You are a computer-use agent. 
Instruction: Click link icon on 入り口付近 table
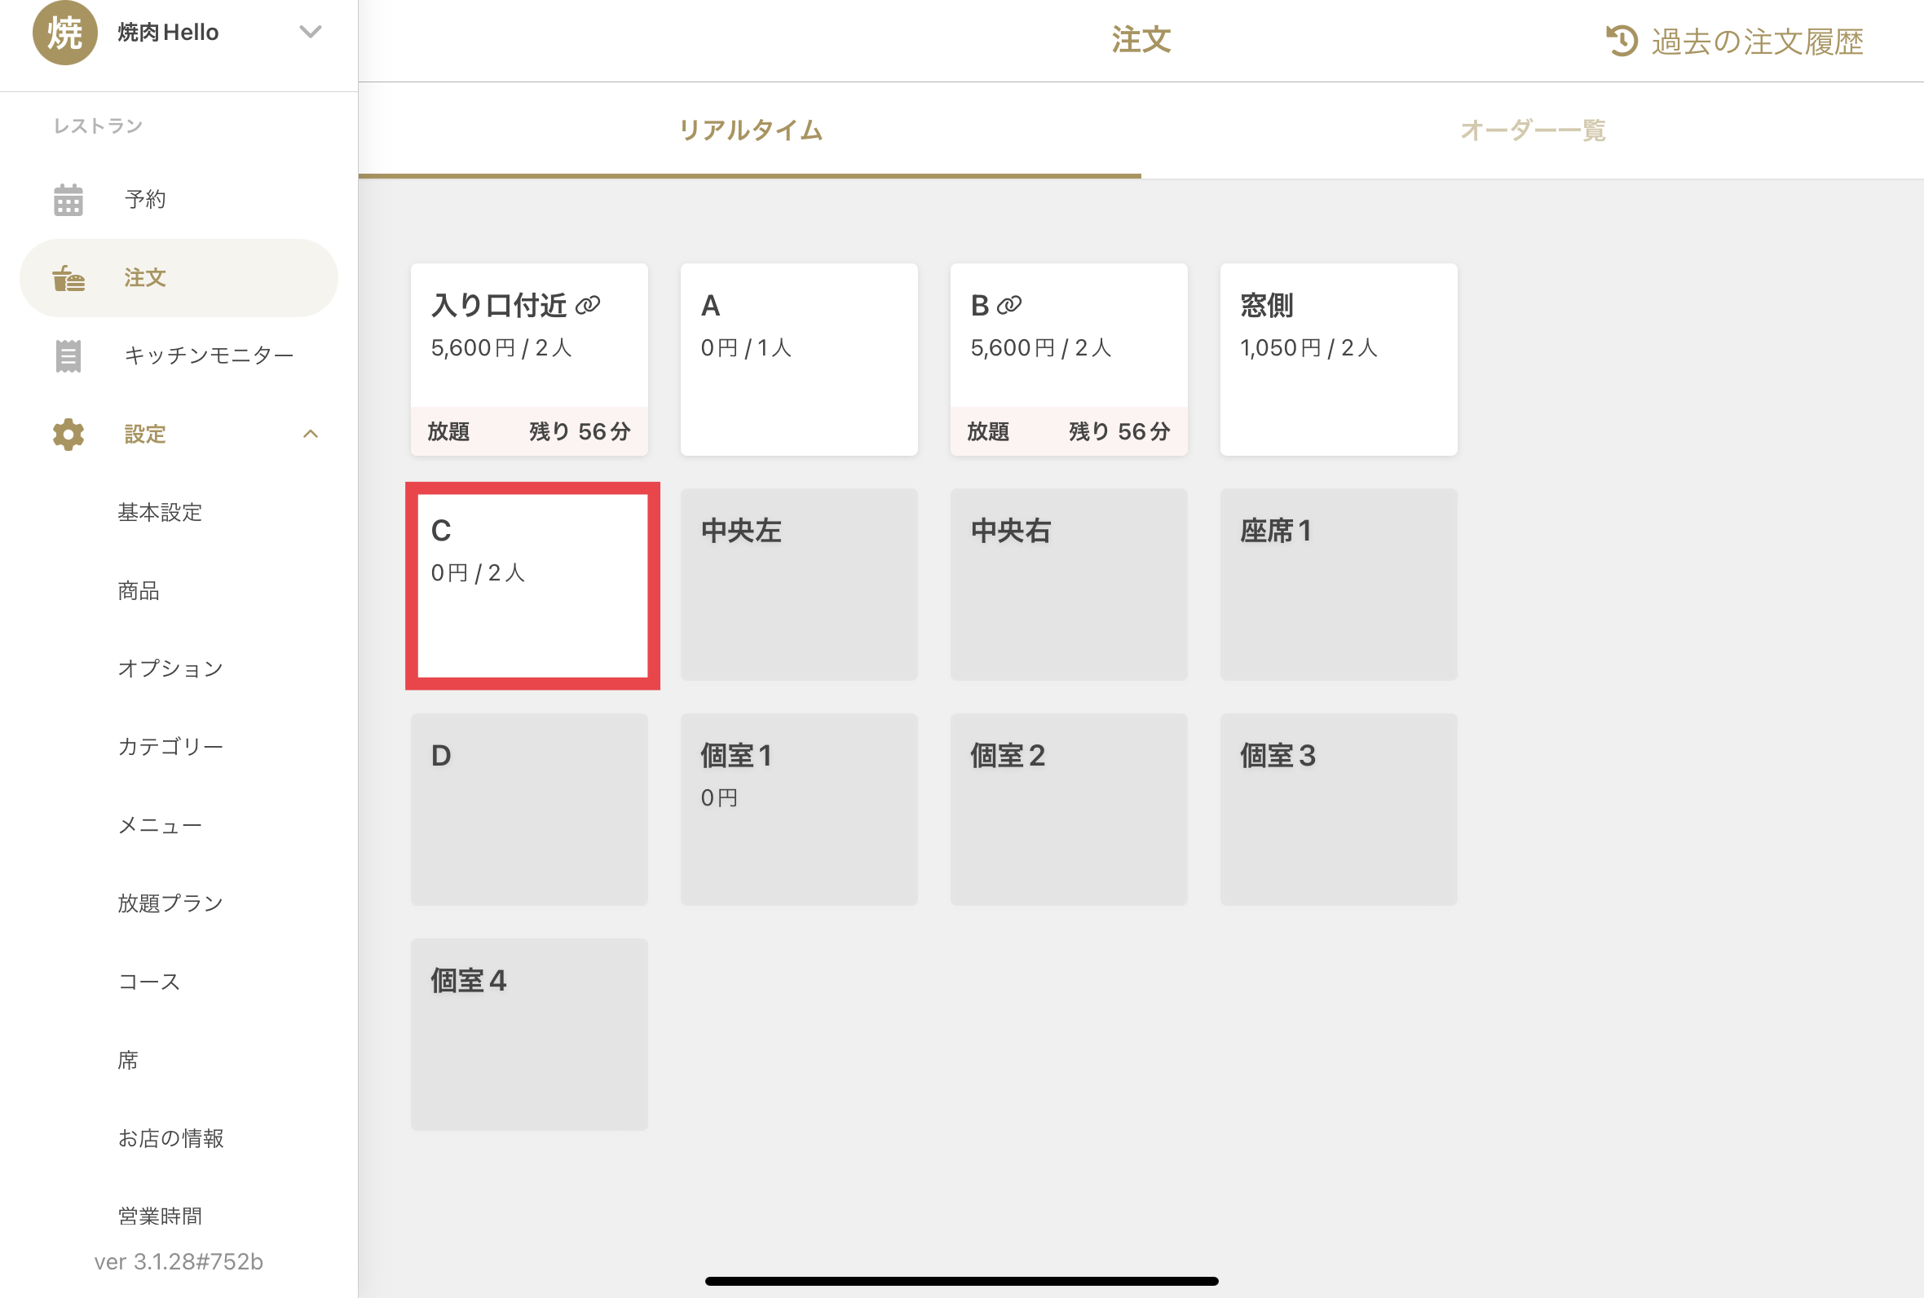[589, 305]
